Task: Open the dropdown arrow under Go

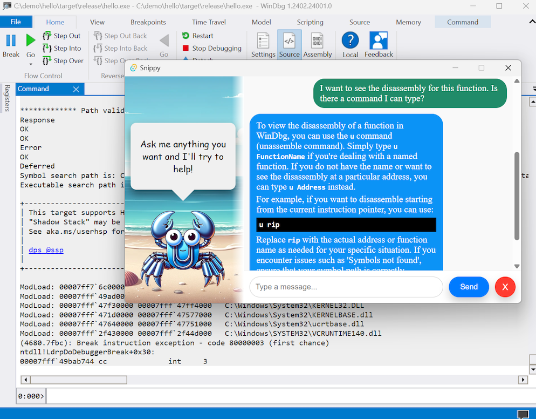Action: coord(30,64)
